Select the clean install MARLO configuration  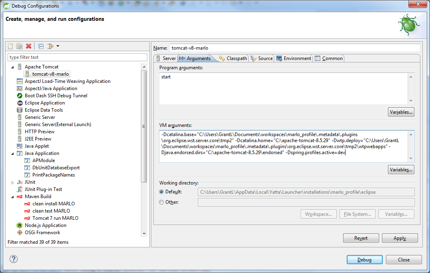pyautogui.click(x=54, y=204)
